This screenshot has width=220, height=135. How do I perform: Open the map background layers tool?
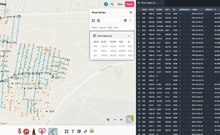(x=53, y=131)
